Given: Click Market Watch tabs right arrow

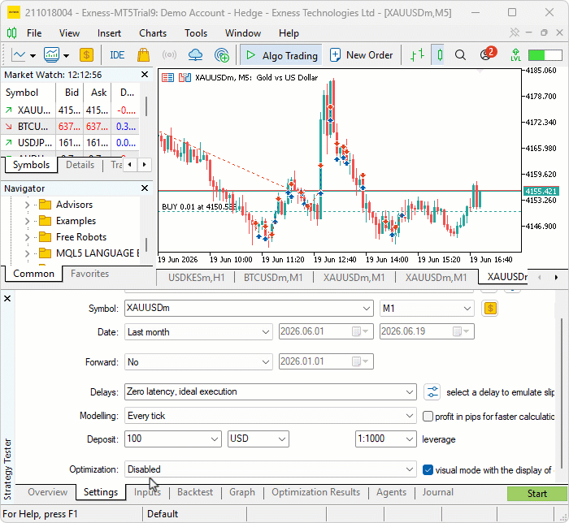Looking at the screenshot, I should (x=145, y=165).
